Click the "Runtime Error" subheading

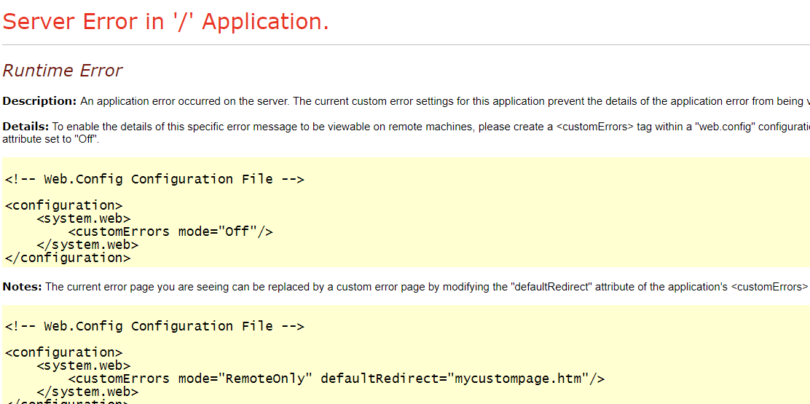pos(63,70)
